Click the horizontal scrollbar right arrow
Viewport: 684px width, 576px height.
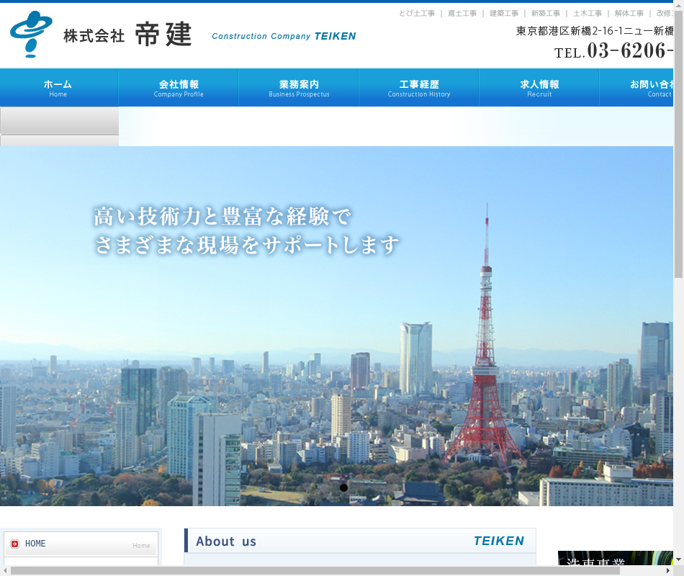coord(667,570)
